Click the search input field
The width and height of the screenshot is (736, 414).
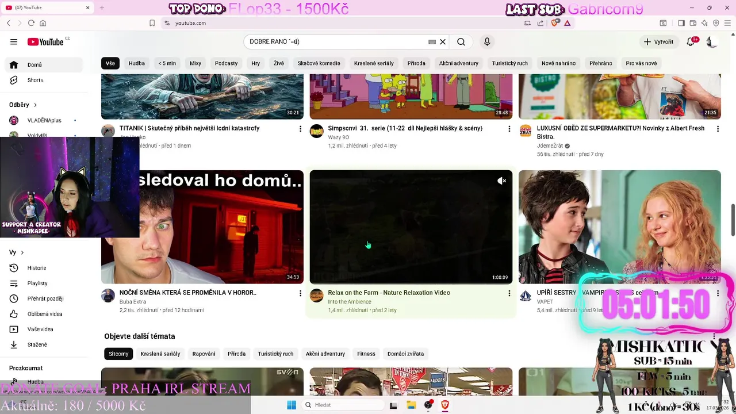click(x=336, y=42)
